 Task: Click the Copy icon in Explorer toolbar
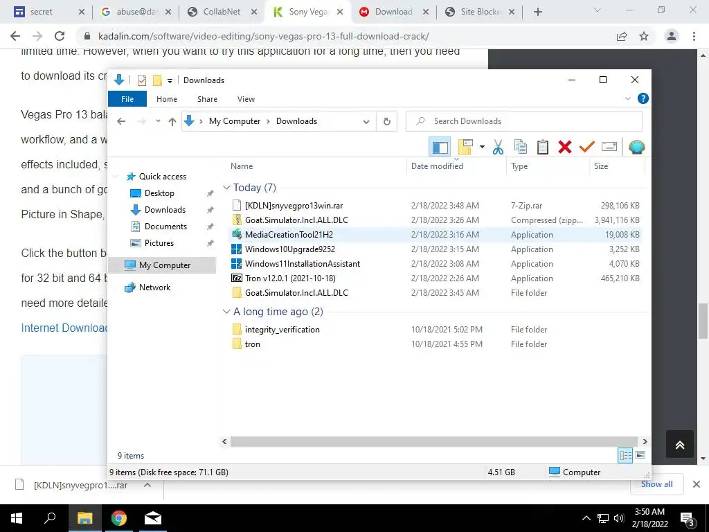(x=521, y=147)
